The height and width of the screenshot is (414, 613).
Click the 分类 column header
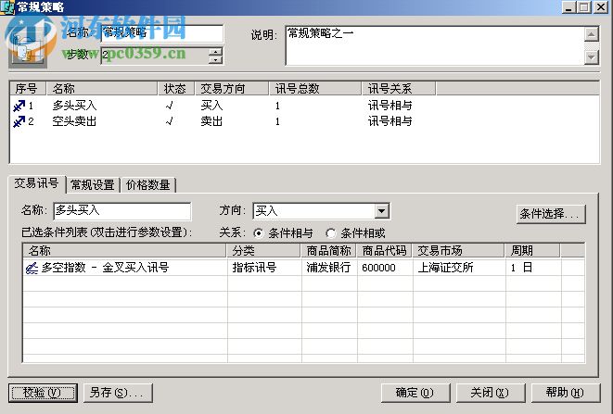pos(264,250)
